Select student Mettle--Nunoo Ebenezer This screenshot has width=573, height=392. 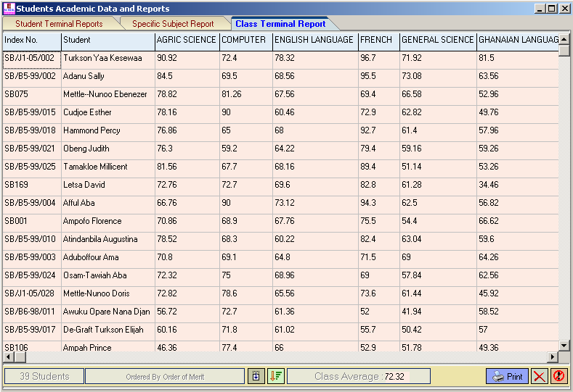tap(107, 96)
